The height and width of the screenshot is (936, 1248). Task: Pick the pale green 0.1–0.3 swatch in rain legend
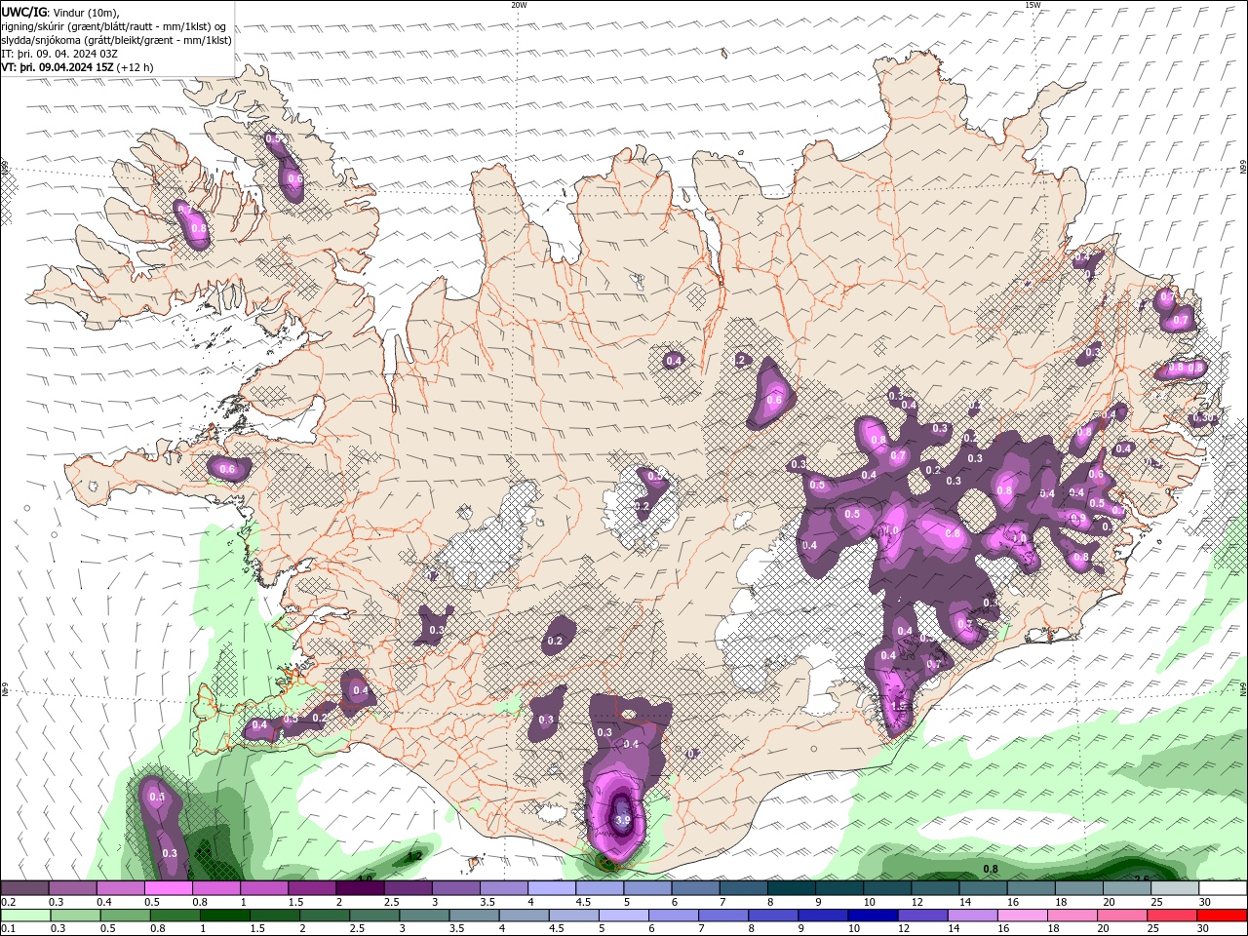[x=25, y=916]
